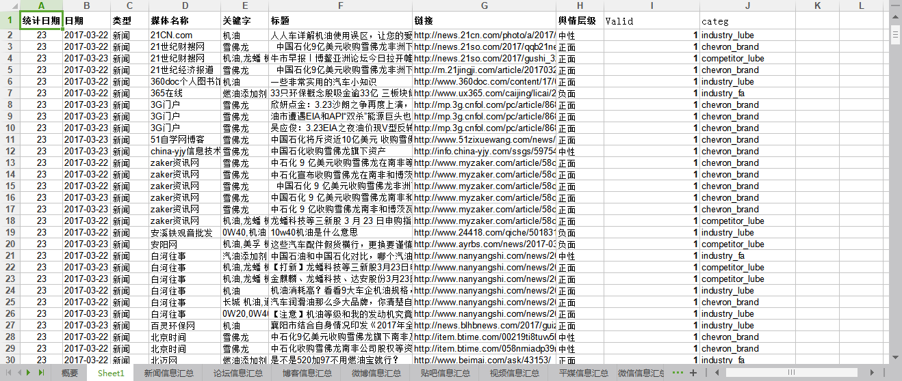Click the Valid header cell
Viewport: 902px width, 381px height.
pyautogui.click(x=652, y=20)
